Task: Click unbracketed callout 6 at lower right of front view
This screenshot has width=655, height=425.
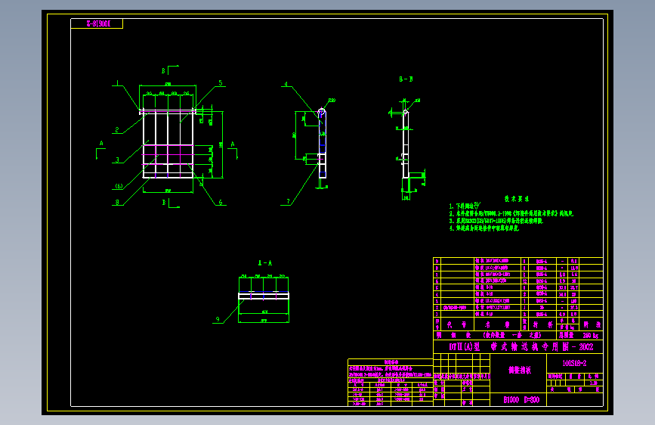Action: click(221, 202)
